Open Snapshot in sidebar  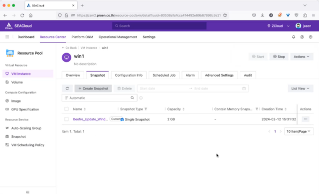(28, 137)
